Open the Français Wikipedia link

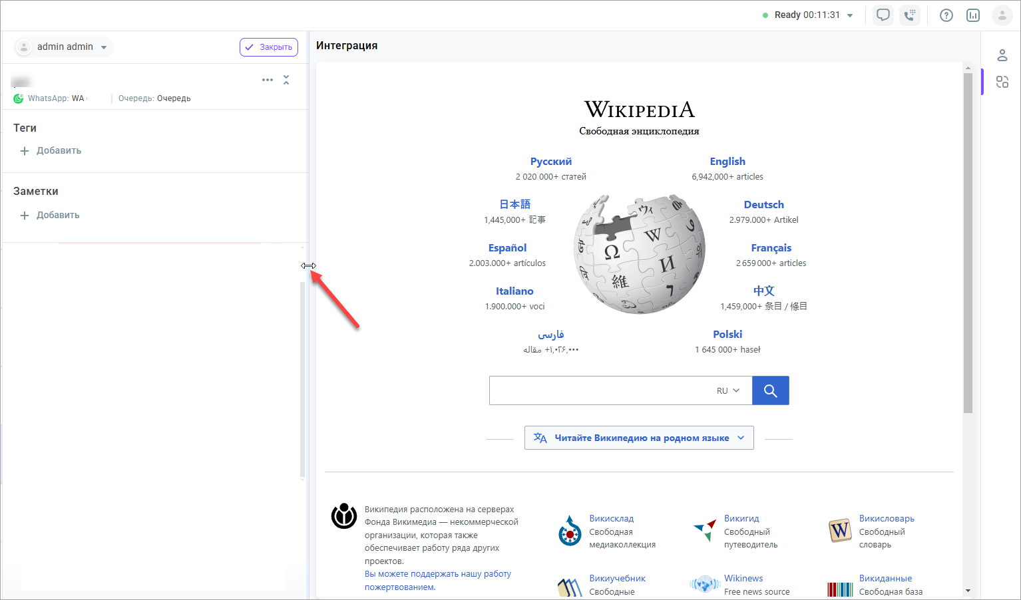click(x=771, y=248)
